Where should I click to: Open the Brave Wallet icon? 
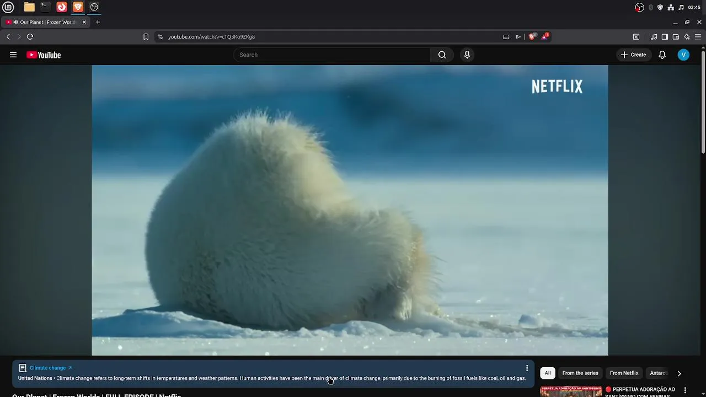pyautogui.click(x=676, y=37)
